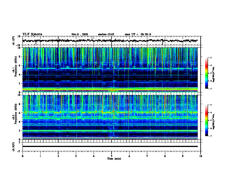
Task: Click the "ch.1(V)" waveform axis label
Action: pyautogui.click(x=14, y=41)
